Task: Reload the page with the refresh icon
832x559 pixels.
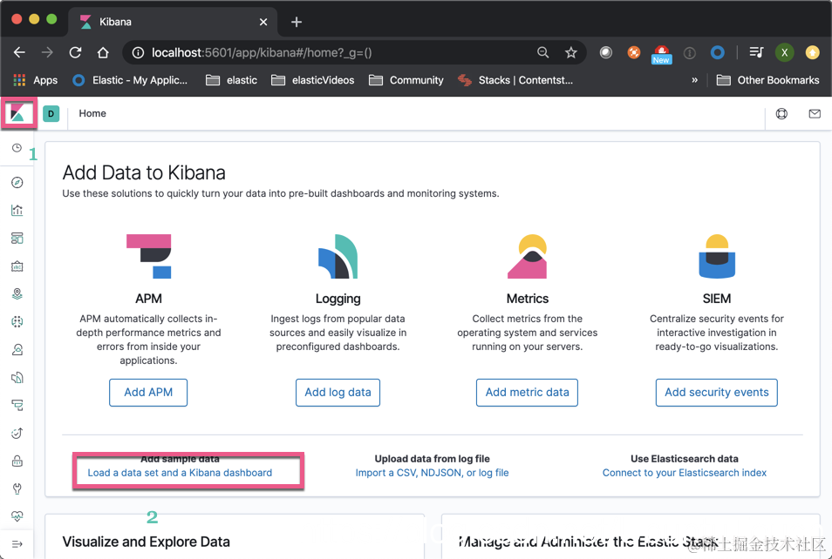Action: (75, 52)
